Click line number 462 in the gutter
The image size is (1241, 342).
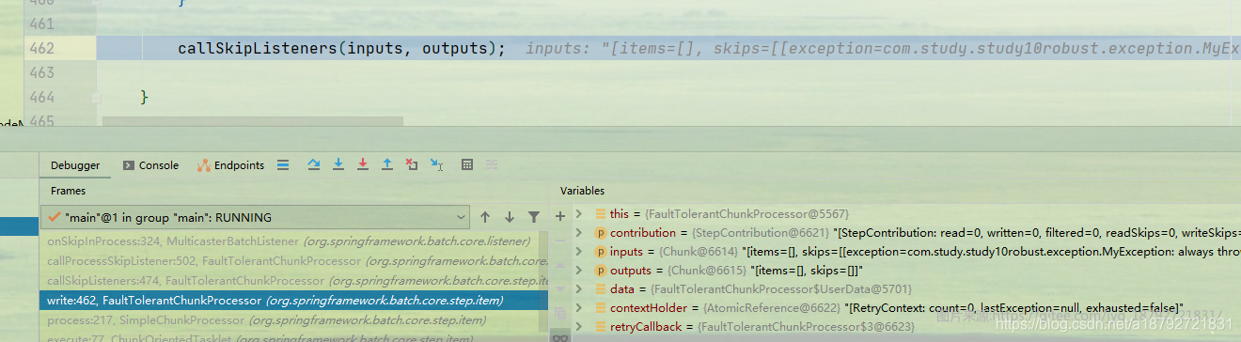(x=41, y=48)
